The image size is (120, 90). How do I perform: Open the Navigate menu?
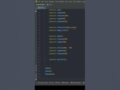click(51, 1)
